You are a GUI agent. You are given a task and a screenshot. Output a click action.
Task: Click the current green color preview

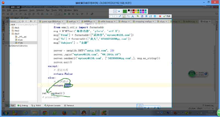point(125,11)
